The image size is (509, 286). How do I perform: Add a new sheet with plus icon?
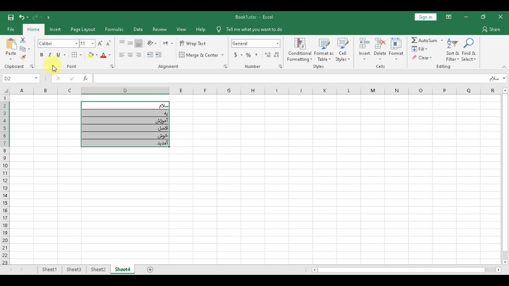point(150,269)
